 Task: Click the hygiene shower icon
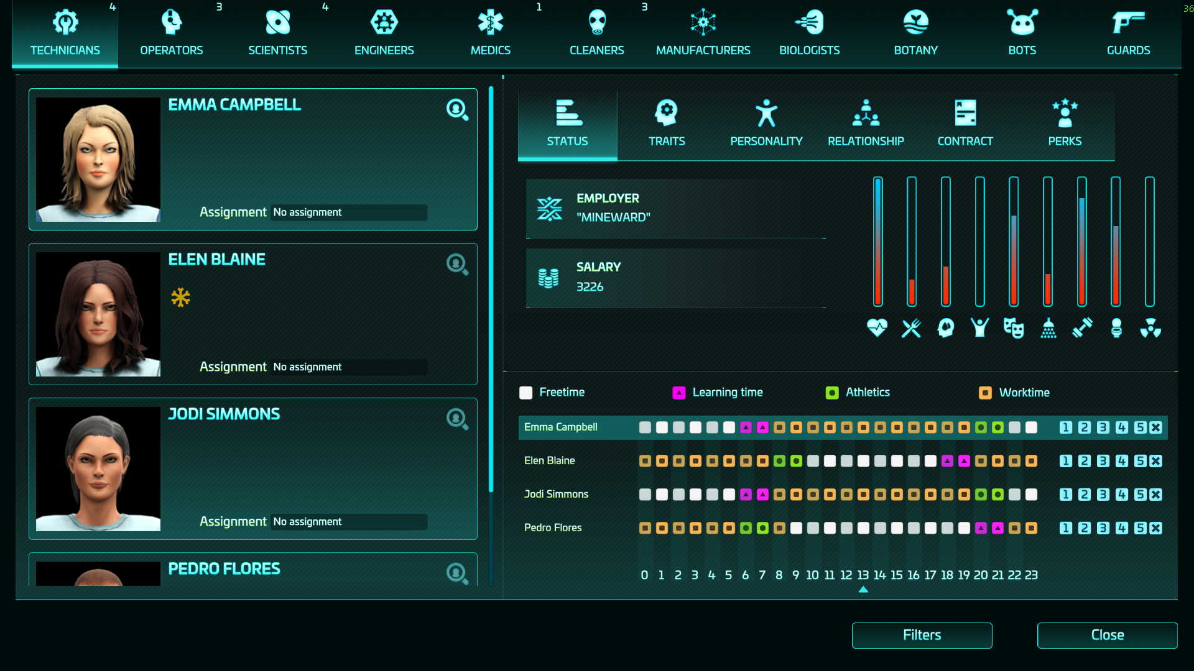point(1048,327)
